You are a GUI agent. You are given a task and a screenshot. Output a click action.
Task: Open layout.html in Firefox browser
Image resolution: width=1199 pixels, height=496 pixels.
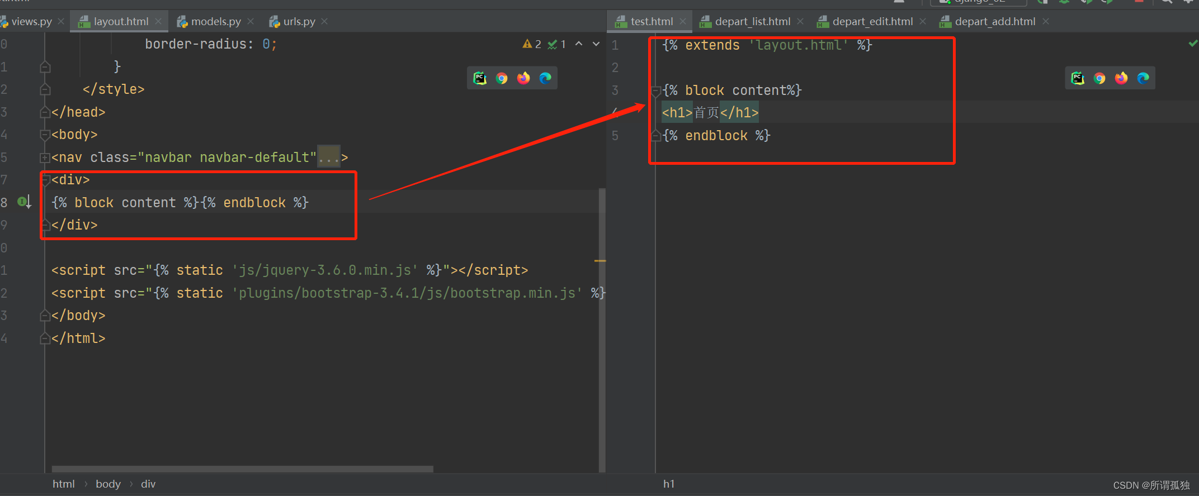coord(523,78)
